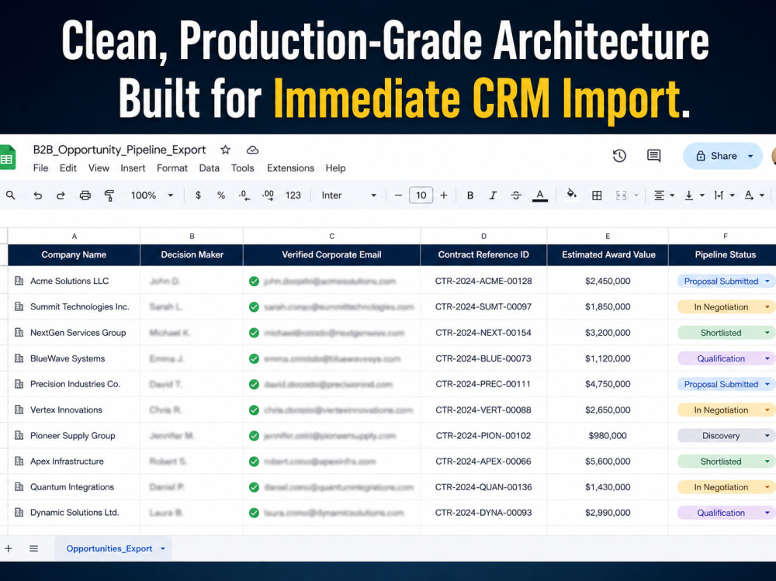Image resolution: width=776 pixels, height=581 pixels.
Task: Open Acme Solutions LLC status dropdown
Action: point(767,281)
